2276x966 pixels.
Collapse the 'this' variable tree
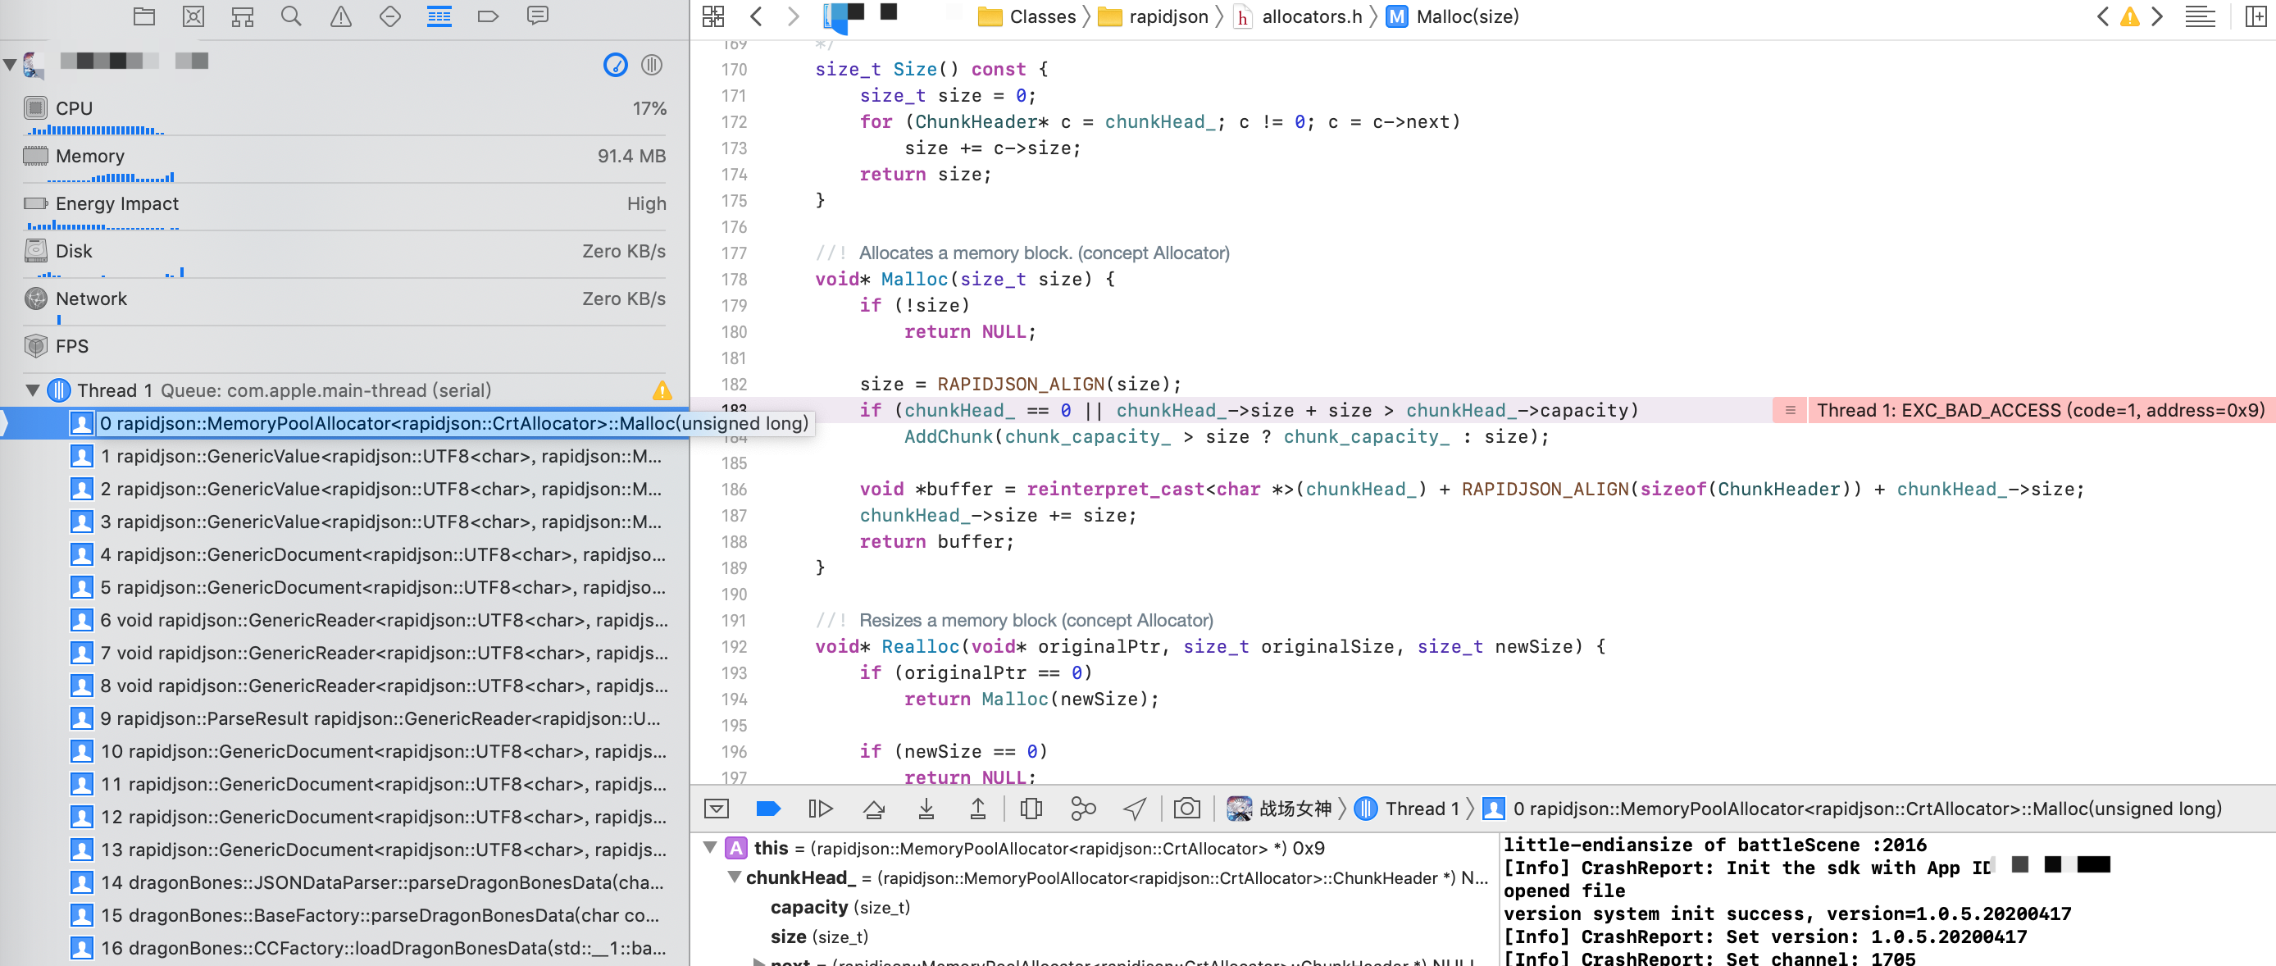tap(709, 849)
